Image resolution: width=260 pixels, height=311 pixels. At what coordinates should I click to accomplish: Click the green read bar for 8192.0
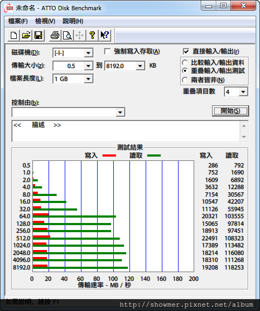(80, 268)
